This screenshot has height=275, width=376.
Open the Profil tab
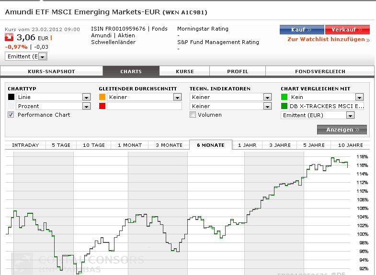pos(238,71)
